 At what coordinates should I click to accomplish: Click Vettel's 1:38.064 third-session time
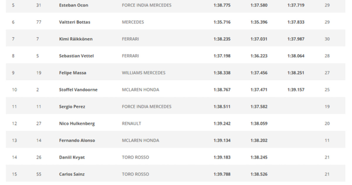[296, 56]
